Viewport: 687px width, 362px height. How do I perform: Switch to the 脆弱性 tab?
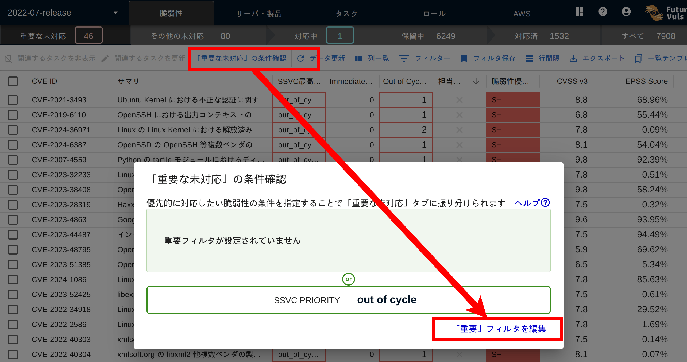coord(171,13)
